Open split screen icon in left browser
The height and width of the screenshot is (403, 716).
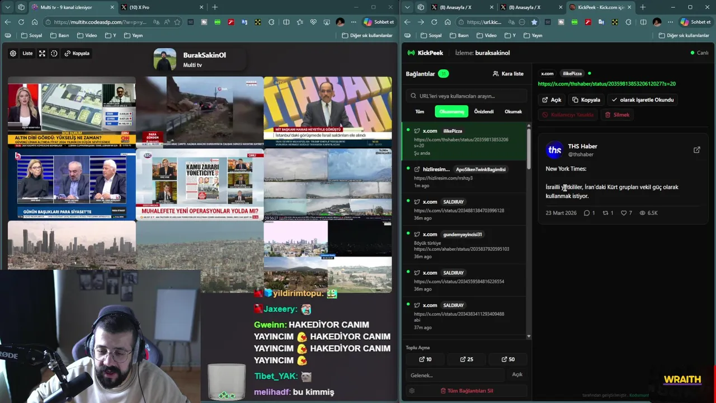(x=286, y=22)
